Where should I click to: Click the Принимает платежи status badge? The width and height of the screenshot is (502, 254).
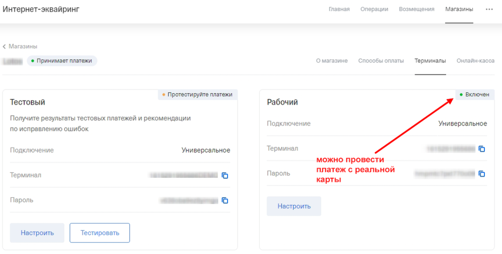(62, 61)
